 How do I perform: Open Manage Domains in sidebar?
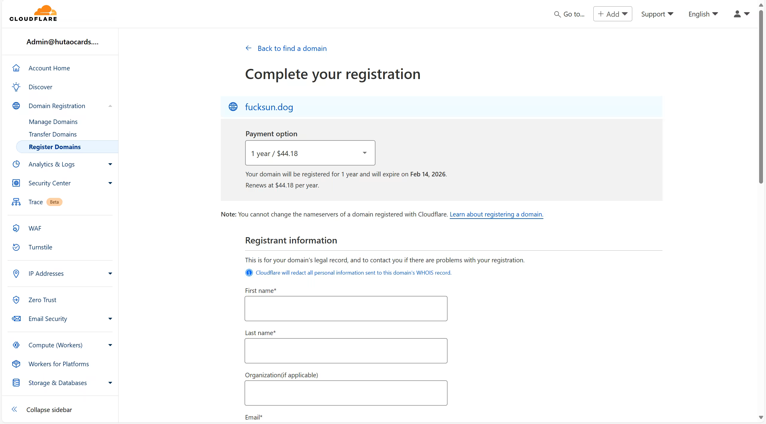tap(53, 122)
